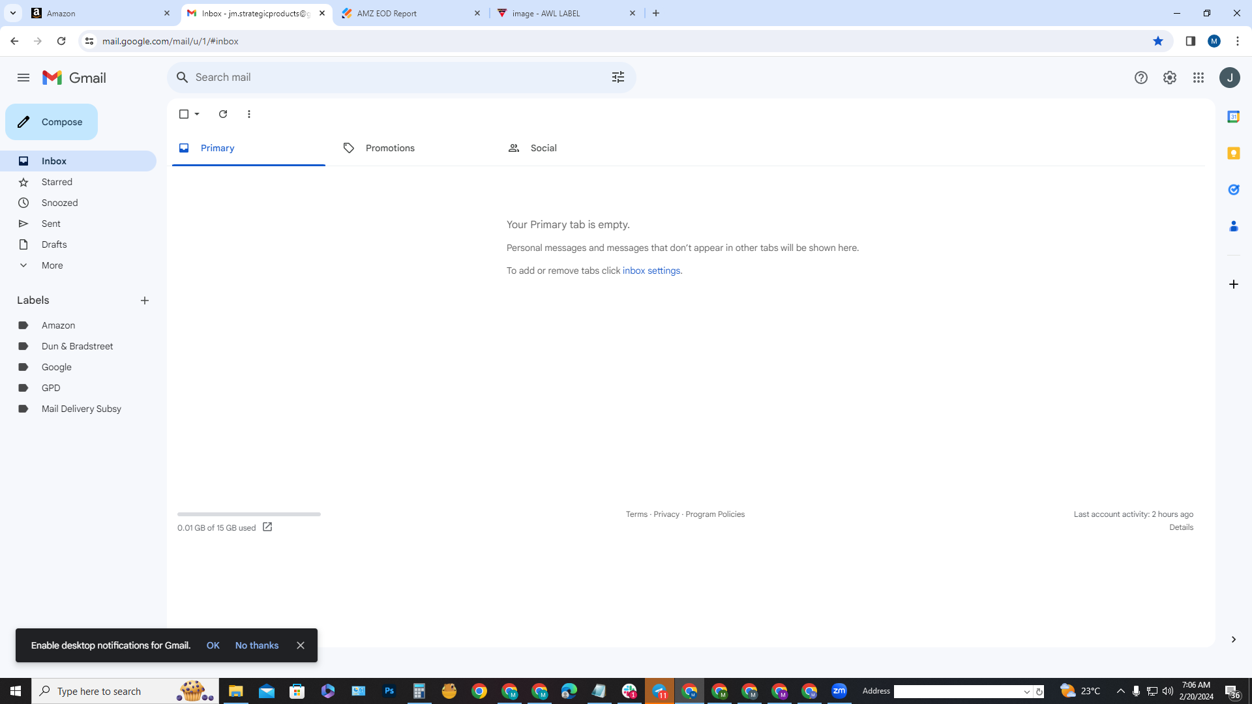
Task: Bookmark star in address bar
Action: (x=1158, y=41)
